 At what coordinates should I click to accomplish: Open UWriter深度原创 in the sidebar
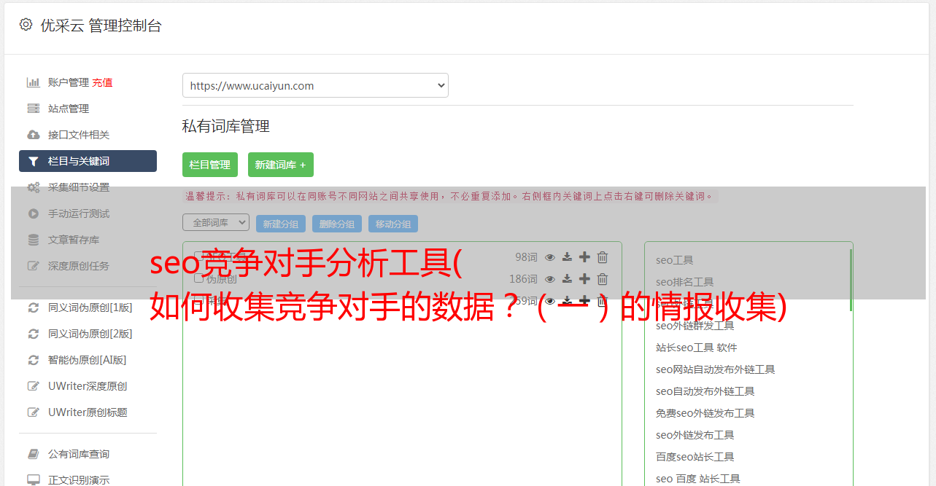[x=88, y=386]
